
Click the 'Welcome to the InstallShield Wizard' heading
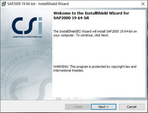91,15
